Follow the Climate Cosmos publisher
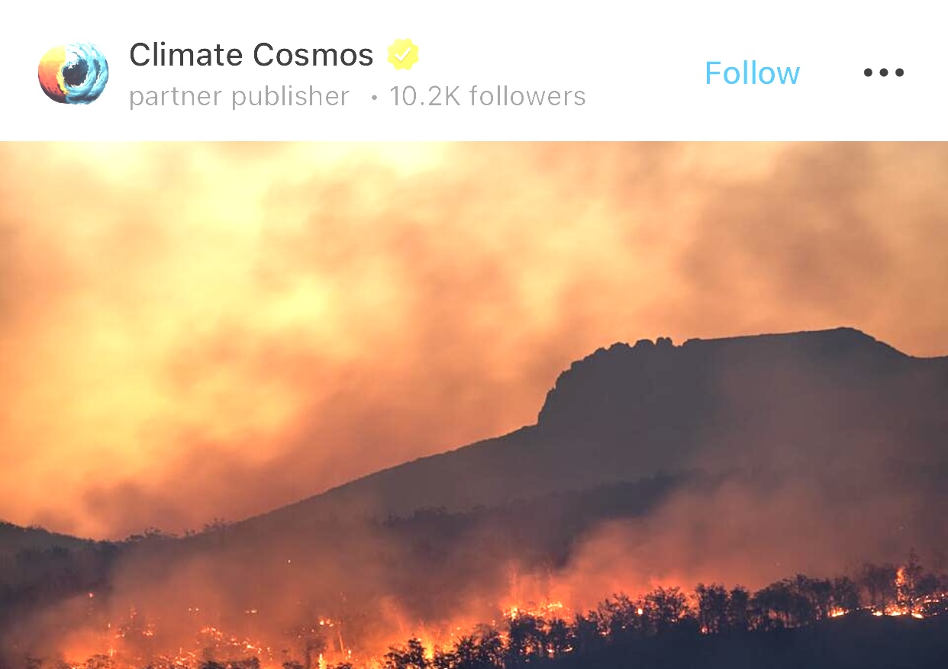The height and width of the screenshot is (669, 948). [x=752, y=73]
